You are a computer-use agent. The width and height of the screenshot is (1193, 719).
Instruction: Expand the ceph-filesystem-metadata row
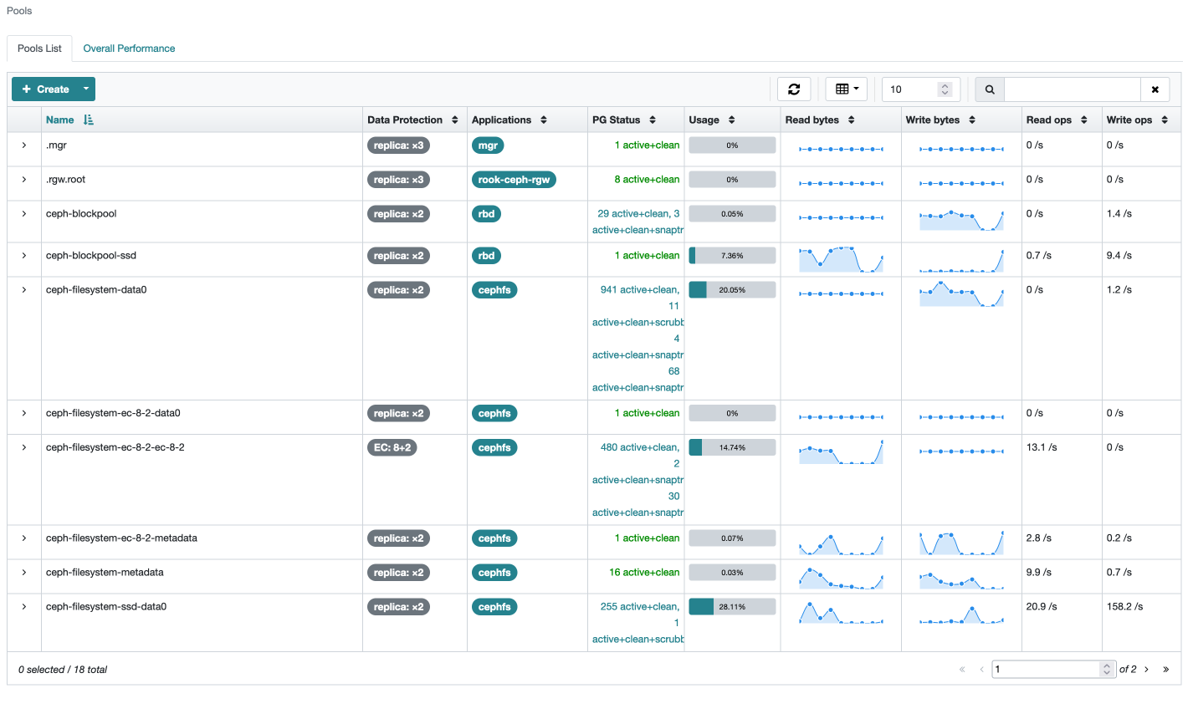(24, 573)
